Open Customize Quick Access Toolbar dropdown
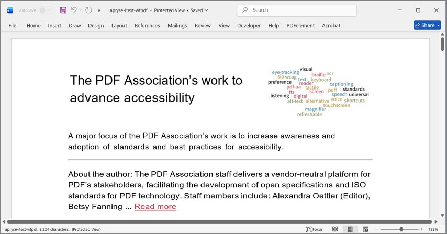The image size is (447, 234). [x=99, y=10]
